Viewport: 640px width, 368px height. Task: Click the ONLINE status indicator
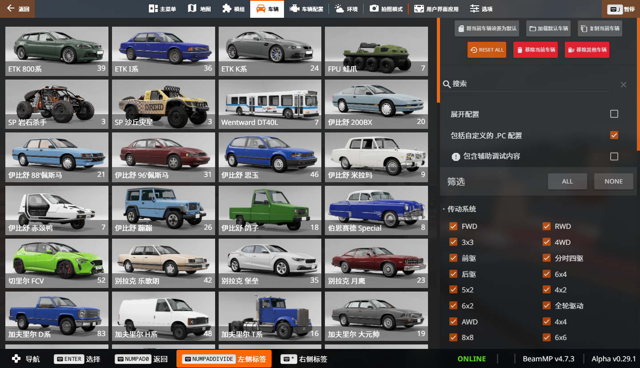(x=472, y=359)
